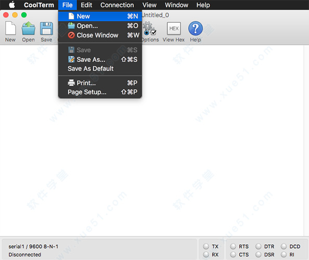Click the yellow minimize window button
Viewport: 309px width, 260px height.
click(x=15, y=15)
